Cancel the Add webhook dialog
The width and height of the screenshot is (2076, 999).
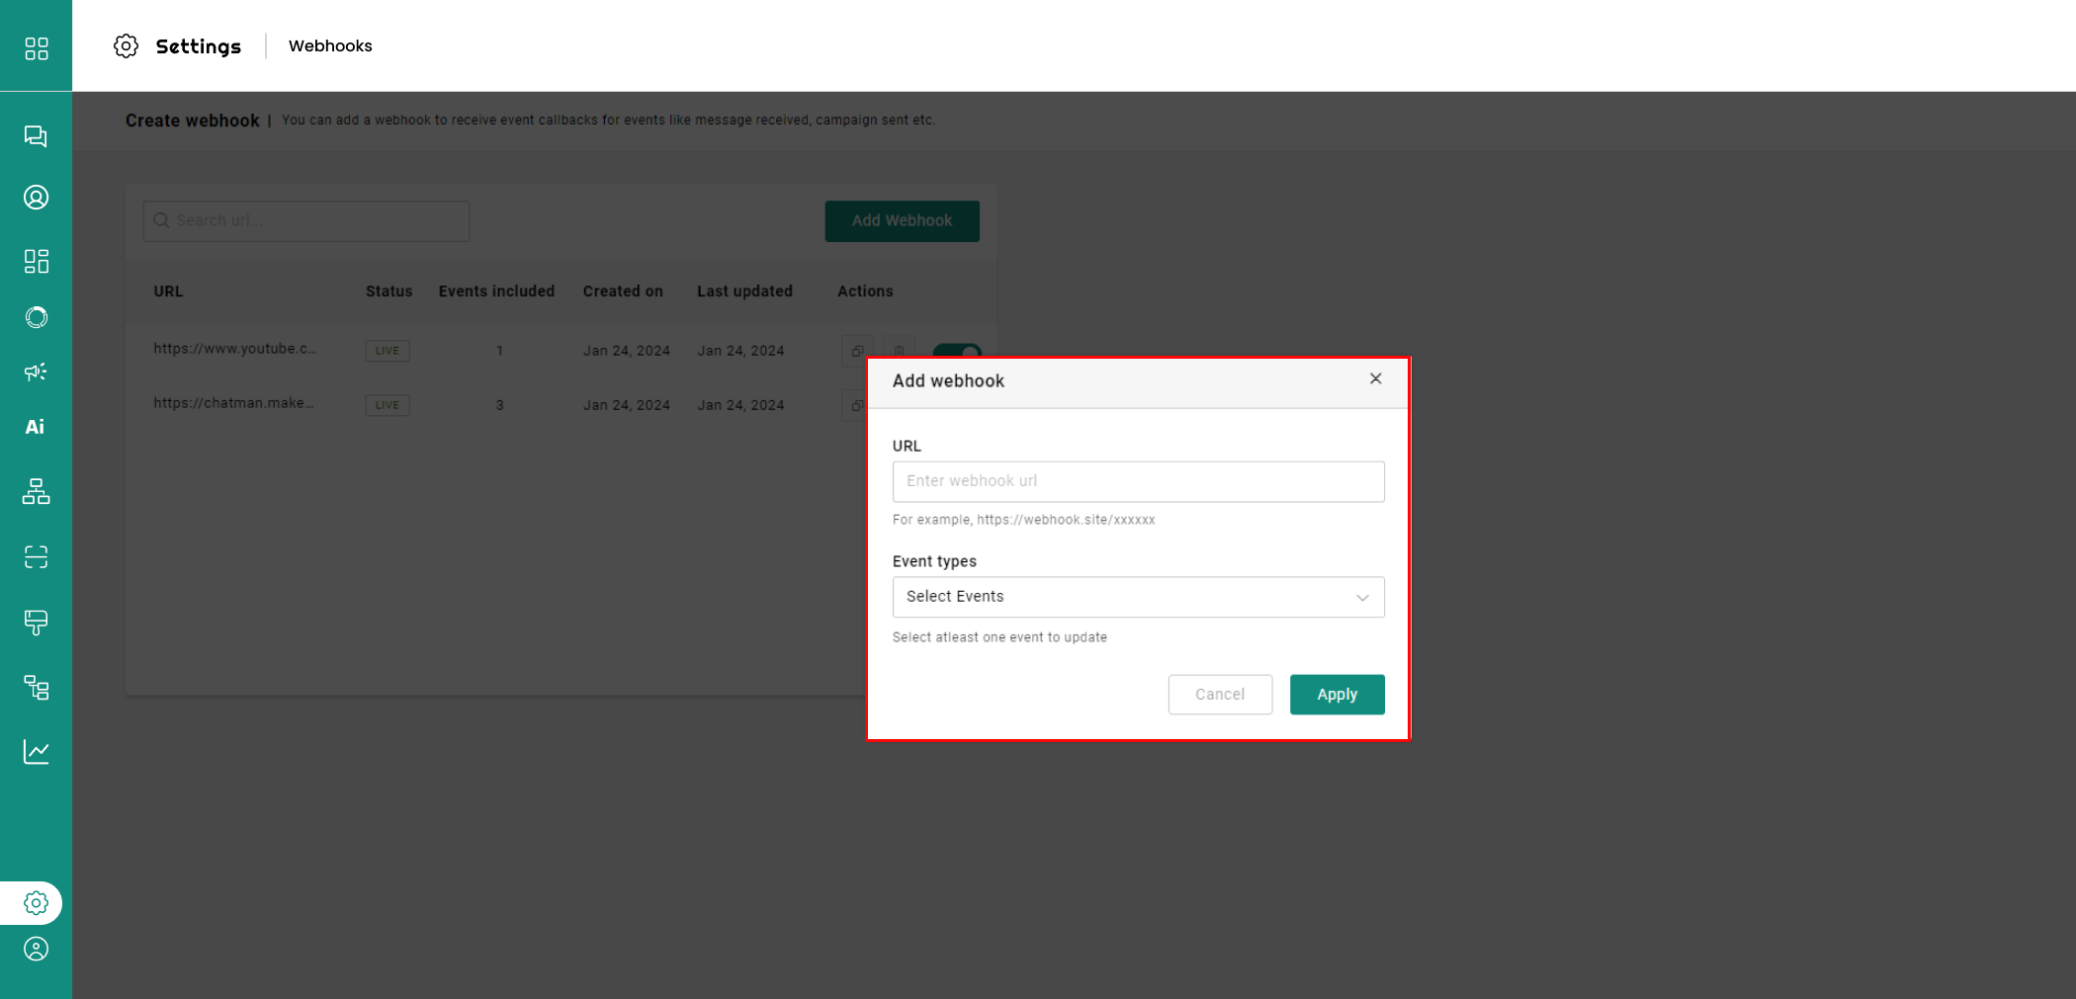click(x=1219, y=695)
